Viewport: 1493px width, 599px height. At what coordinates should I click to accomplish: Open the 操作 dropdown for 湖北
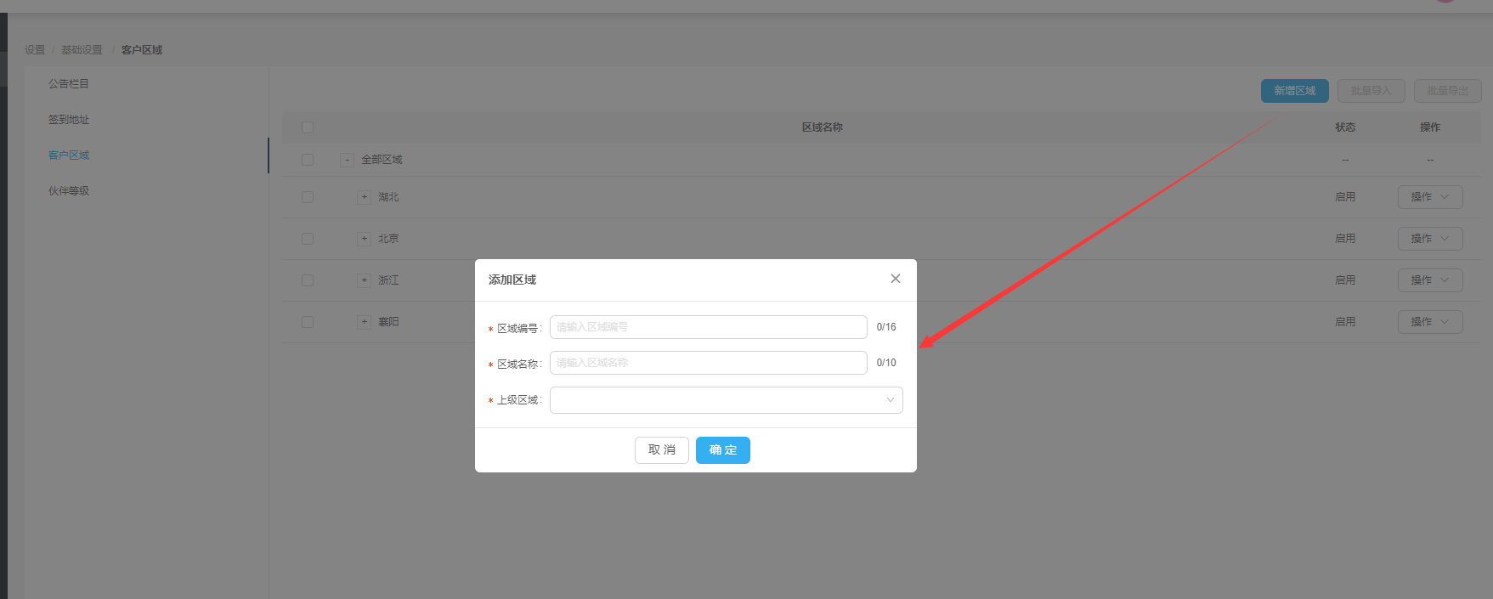1429,197
